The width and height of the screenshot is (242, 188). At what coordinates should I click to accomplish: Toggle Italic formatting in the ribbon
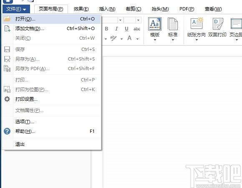click(116, 29)
